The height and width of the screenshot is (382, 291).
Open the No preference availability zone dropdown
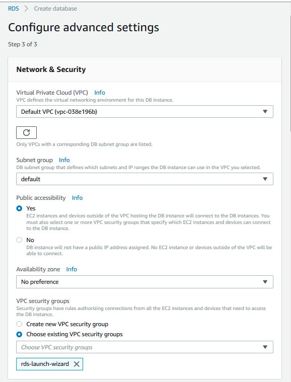pyautogui.click(x=144, y=282)
